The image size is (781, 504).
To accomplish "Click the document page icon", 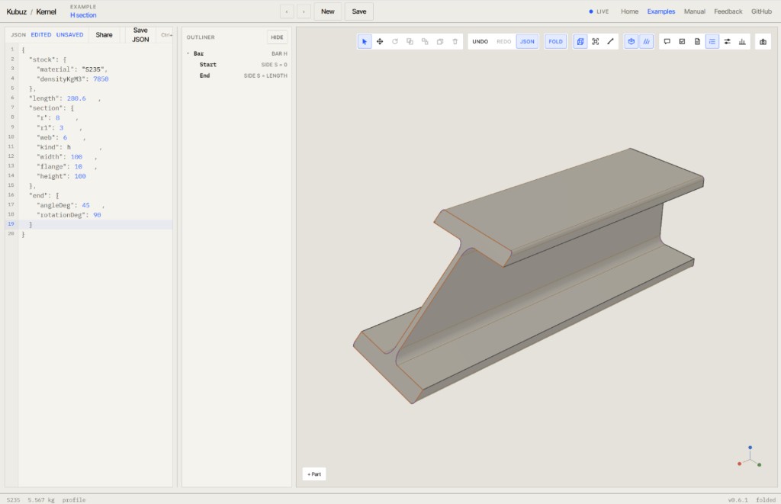I will 697,42.
